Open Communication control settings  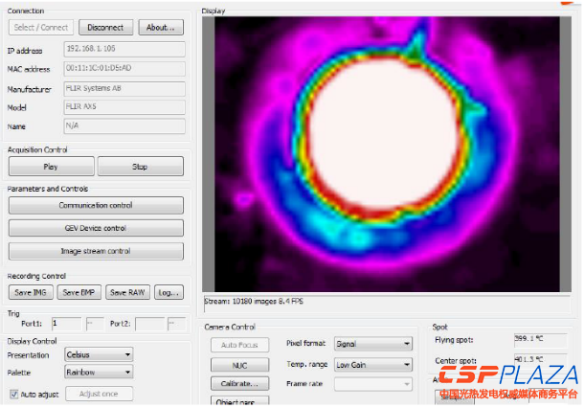tap(96, 206)
